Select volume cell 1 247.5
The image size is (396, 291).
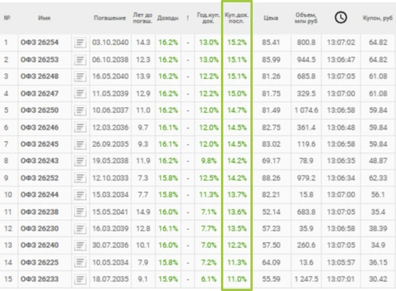[x=306, y=279]
